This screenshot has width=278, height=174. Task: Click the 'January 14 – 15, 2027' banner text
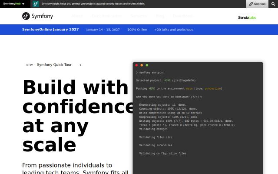[x=103, y=30]
